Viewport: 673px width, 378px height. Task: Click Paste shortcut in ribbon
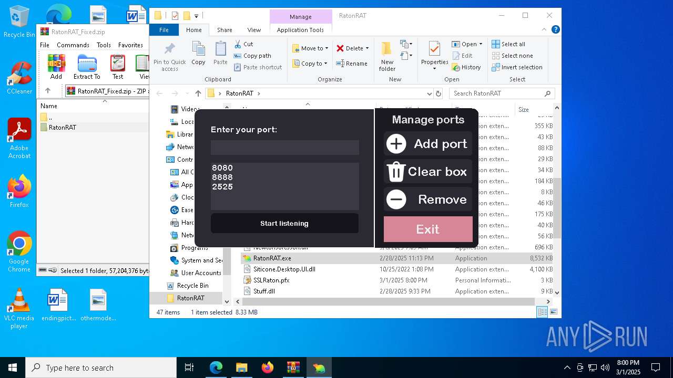258,67
